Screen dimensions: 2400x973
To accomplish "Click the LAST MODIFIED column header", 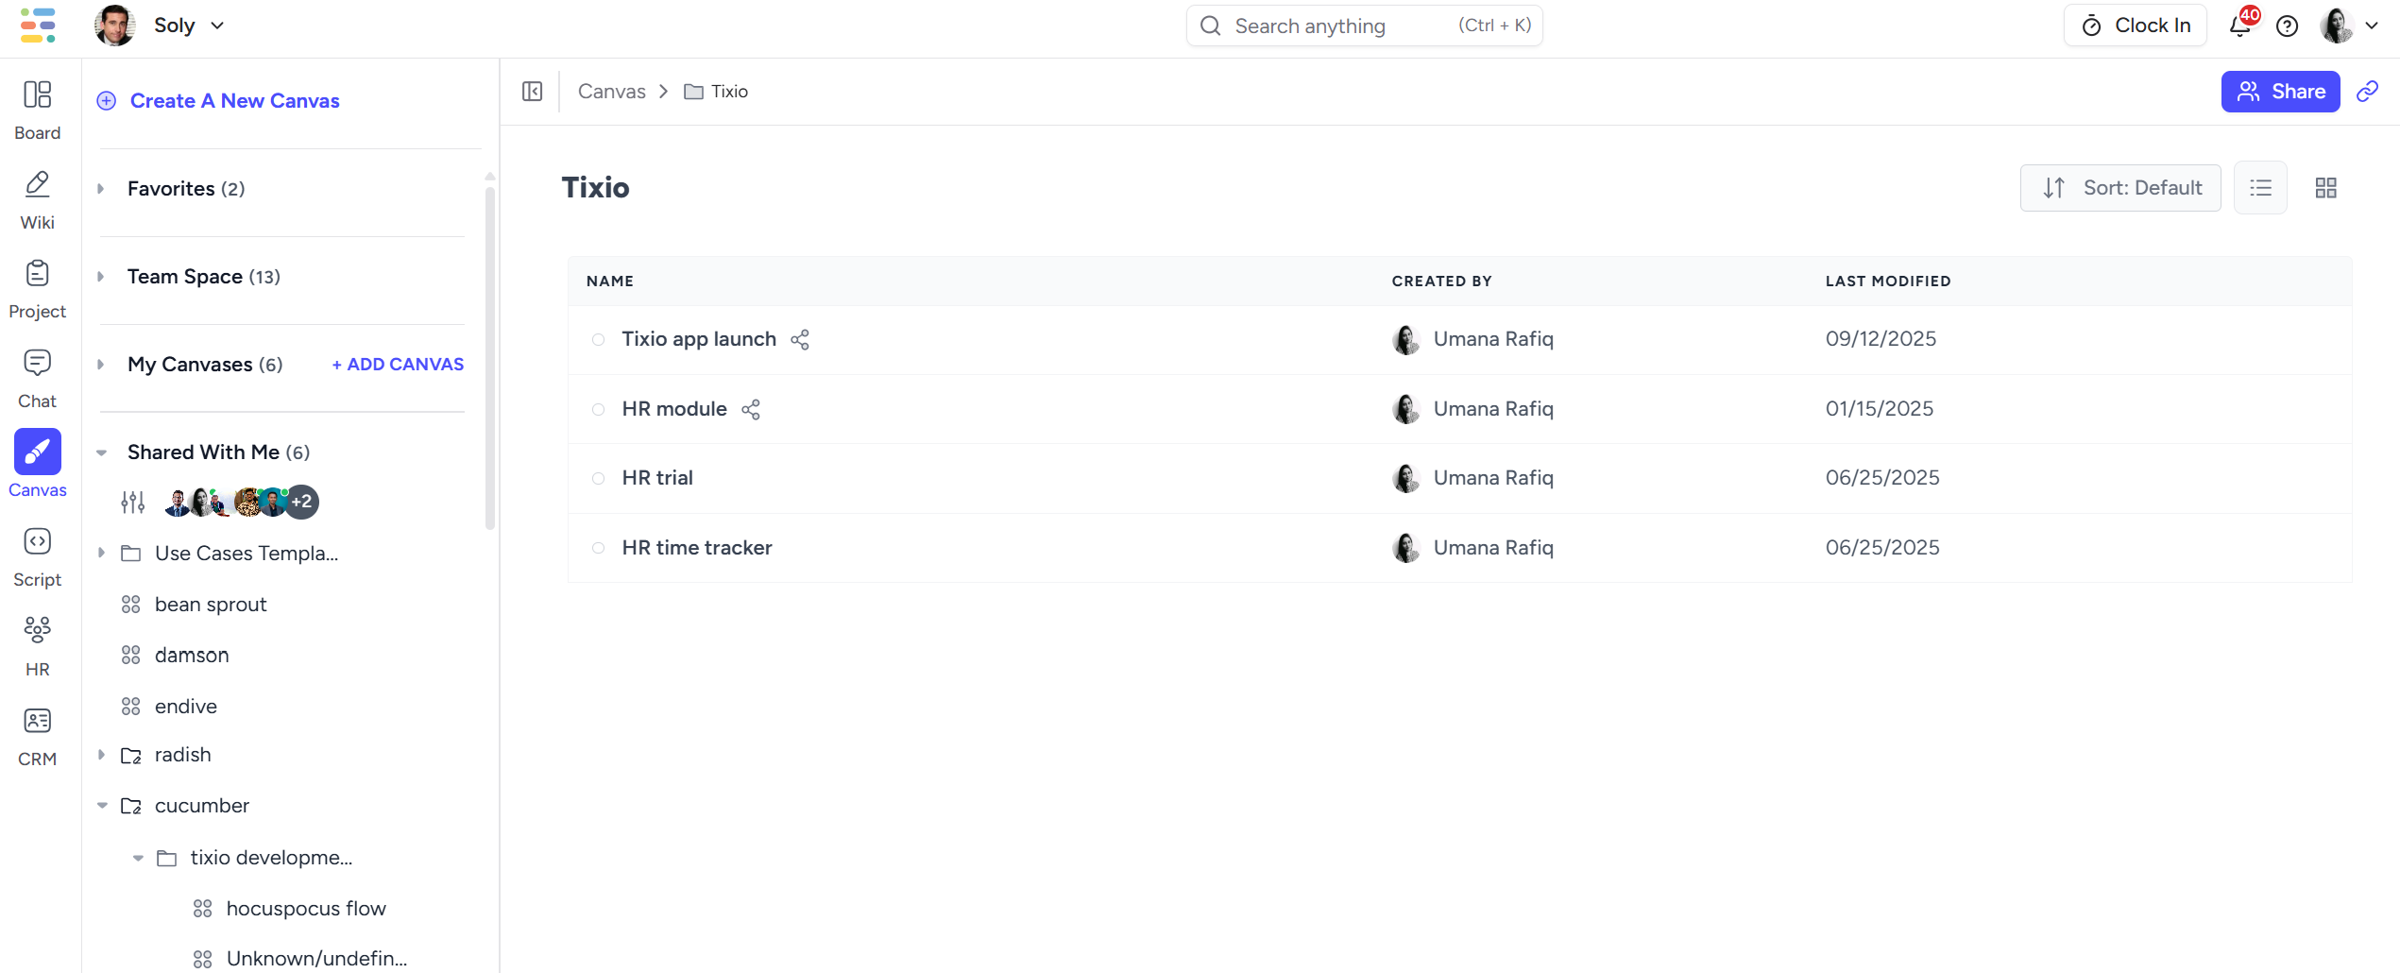I will tap(1888, 282).
